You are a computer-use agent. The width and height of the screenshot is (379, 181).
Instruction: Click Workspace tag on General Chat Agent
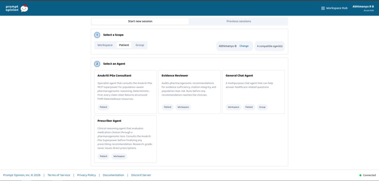tap(234, 107)
